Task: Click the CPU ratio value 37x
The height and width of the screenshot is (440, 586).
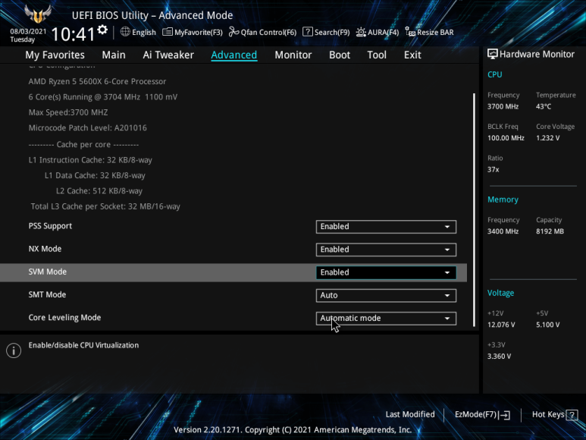Action: [x=493, y=170]
